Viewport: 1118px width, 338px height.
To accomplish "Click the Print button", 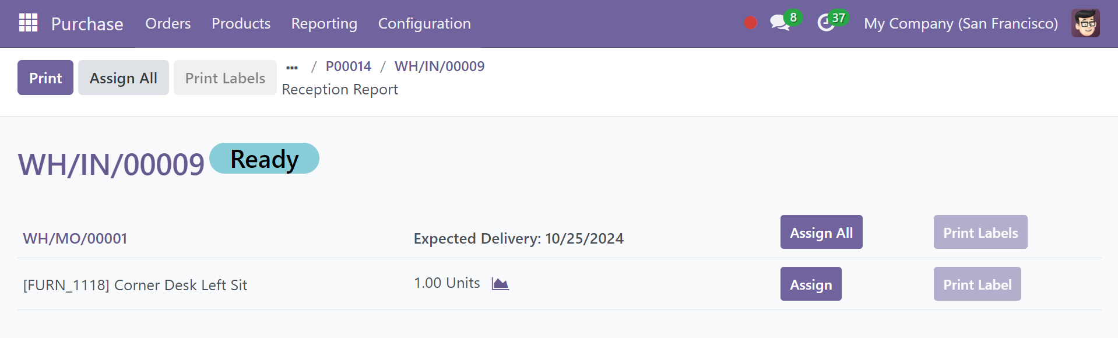I will coord(45,78).
